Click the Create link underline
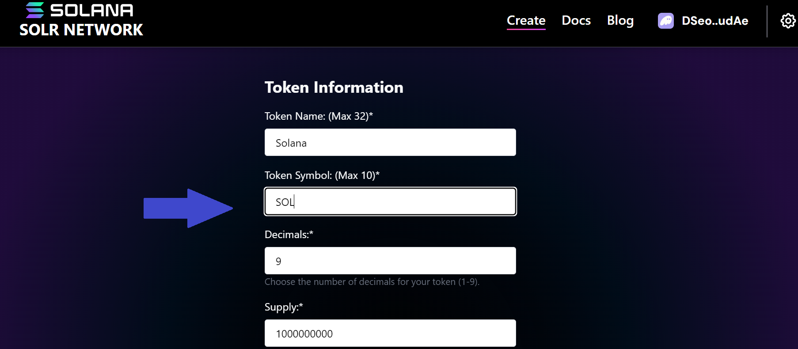The height and width of the screenshot is (349, 798). [526, 30]
